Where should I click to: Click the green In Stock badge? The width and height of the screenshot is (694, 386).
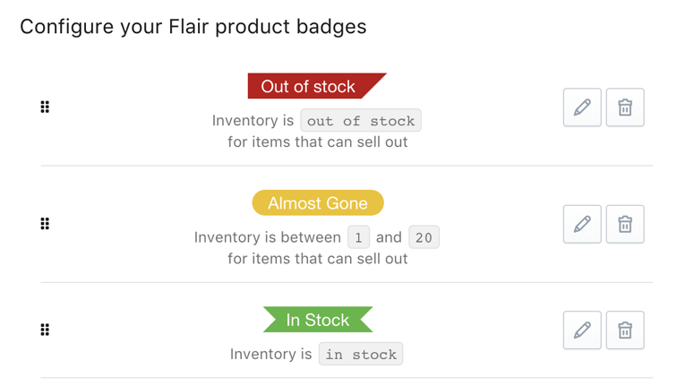click(318, 320)
